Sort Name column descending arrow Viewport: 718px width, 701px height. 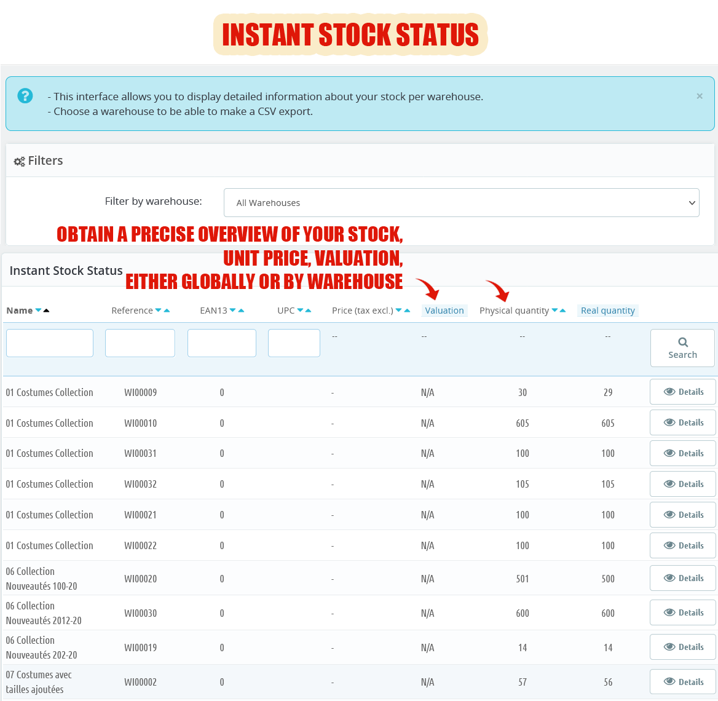[39, 311]
